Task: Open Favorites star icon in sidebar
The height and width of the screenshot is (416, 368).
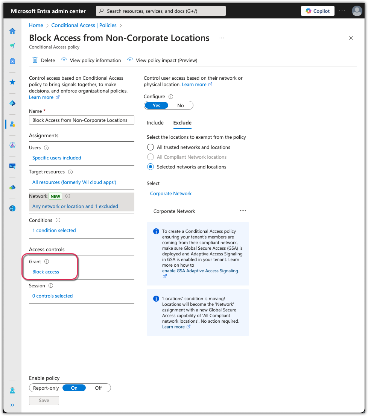Action: [12, 82]
